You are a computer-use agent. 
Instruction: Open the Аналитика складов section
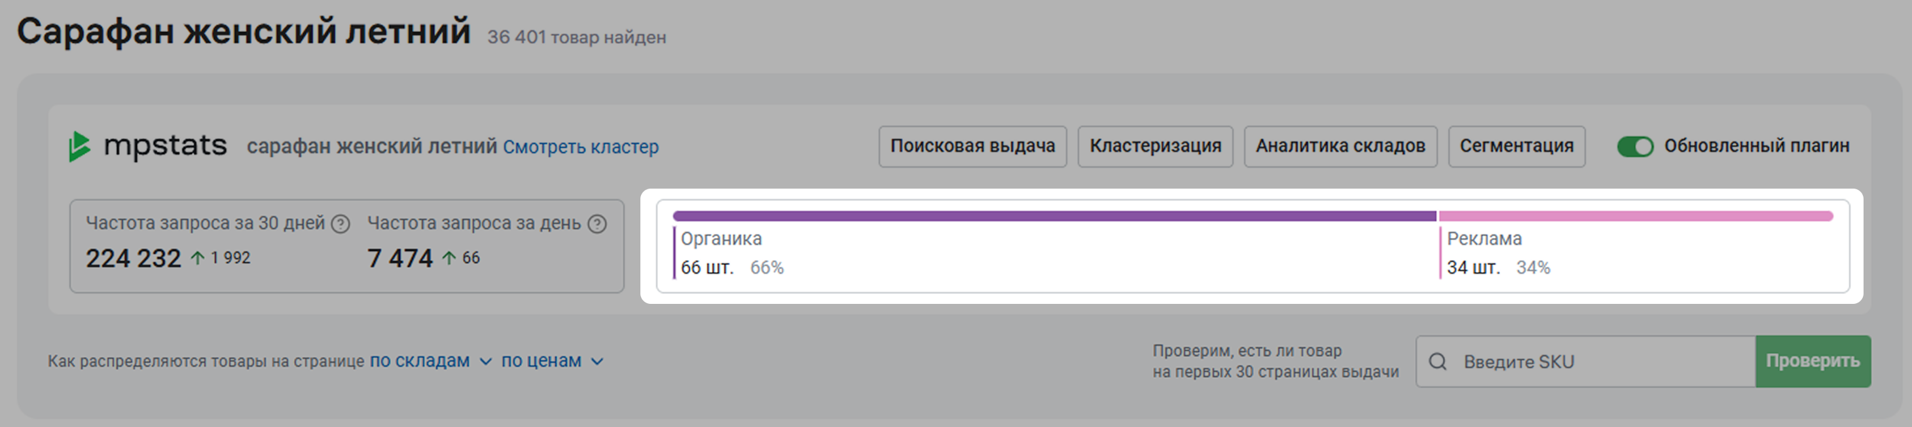1340,146
